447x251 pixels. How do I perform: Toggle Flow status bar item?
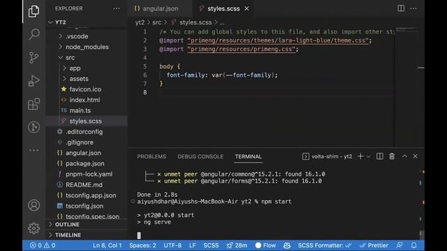tap(265, 245)
